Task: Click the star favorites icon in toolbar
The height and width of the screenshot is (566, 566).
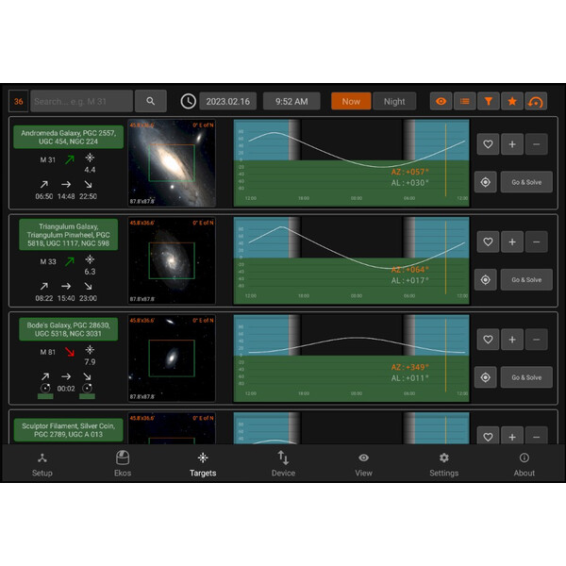Action: [x=512, y=101]
